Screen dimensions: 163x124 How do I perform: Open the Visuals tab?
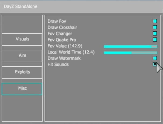click(x=22, y=39)
